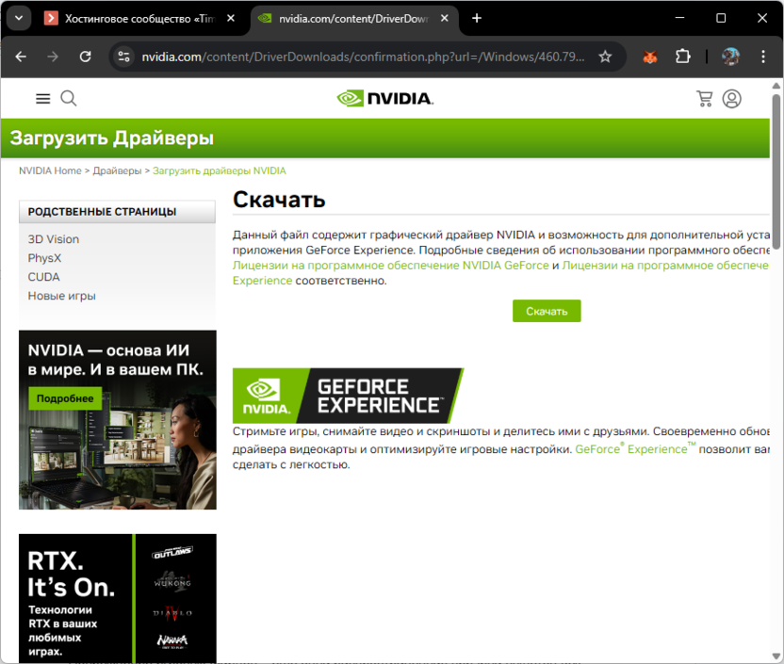Open the Драйверы breadcrumb link
784x664 pixels.
click(117, 170)
